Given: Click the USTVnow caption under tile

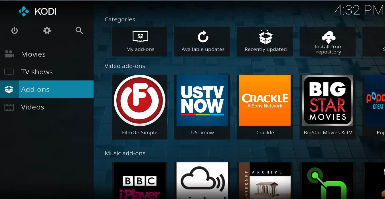Looking at the screenshot, I should tap(202, 133).
